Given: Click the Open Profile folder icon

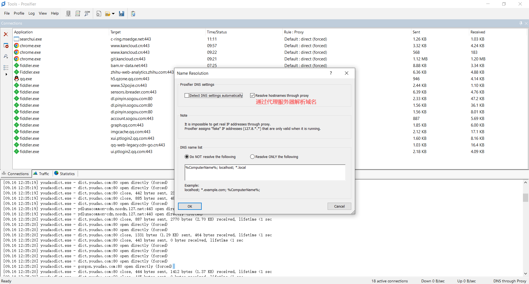Looking at the screenshot, I should 107,14.
